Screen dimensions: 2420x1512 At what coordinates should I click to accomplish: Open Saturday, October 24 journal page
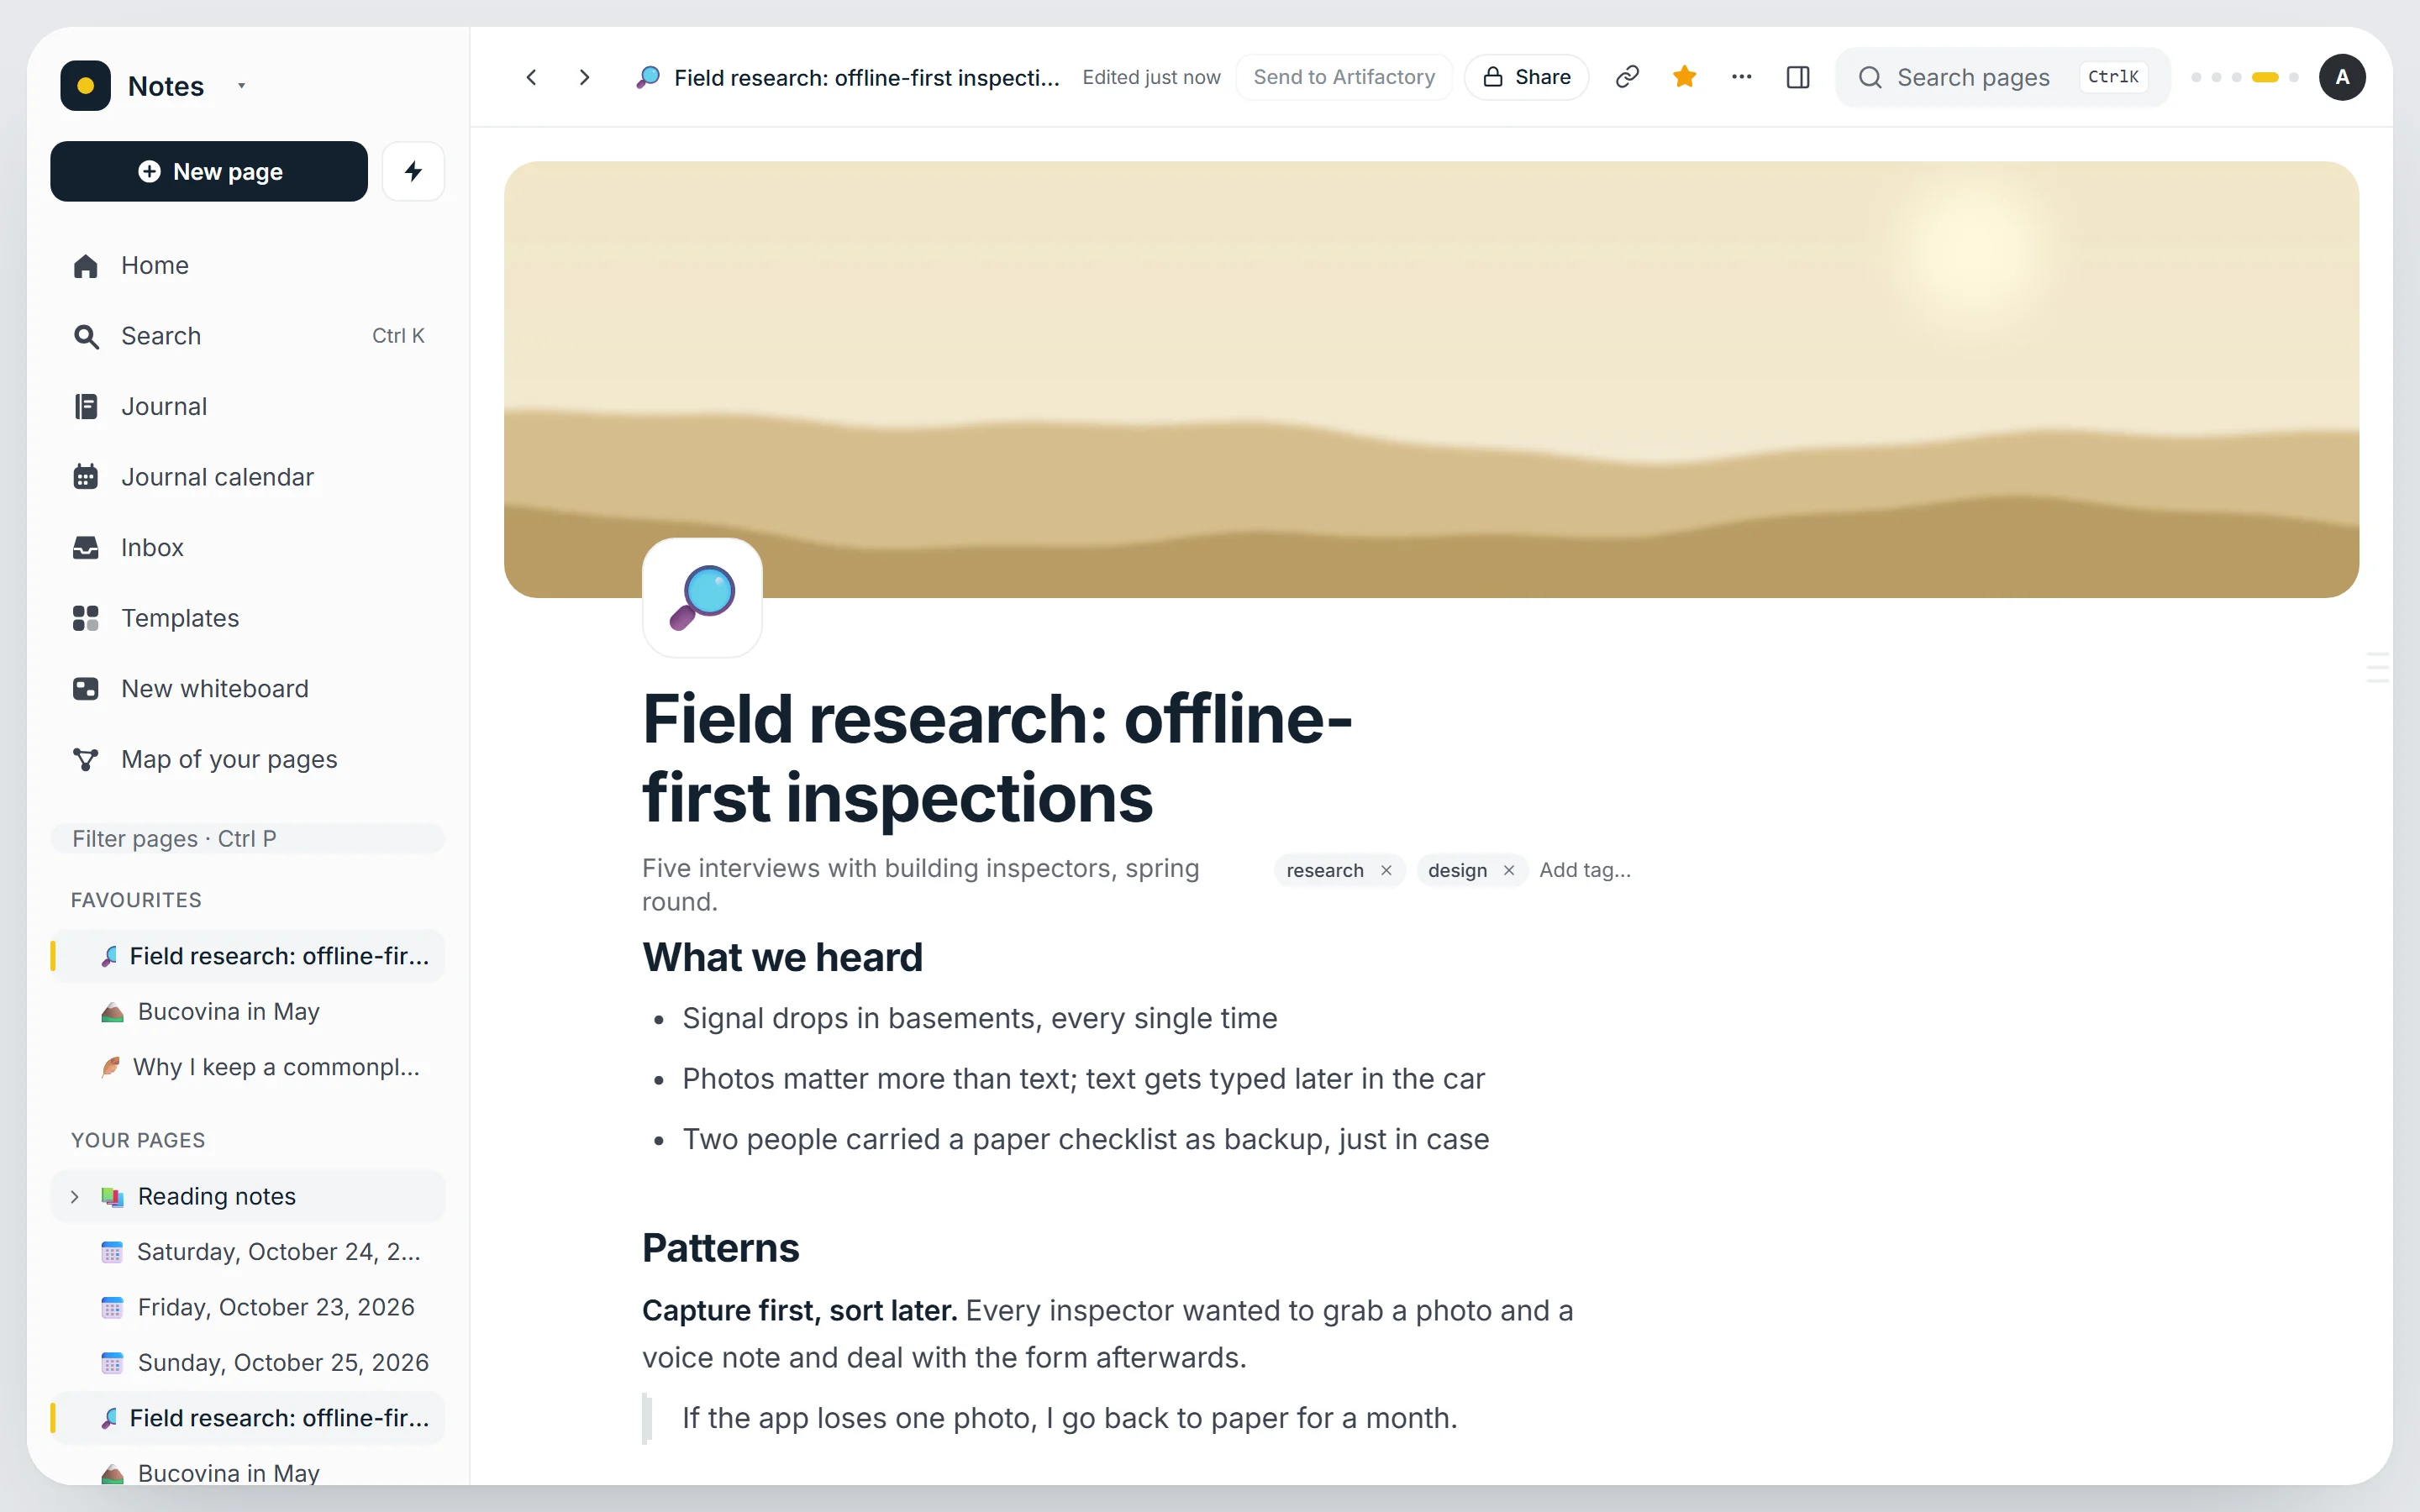[247, 1251]
